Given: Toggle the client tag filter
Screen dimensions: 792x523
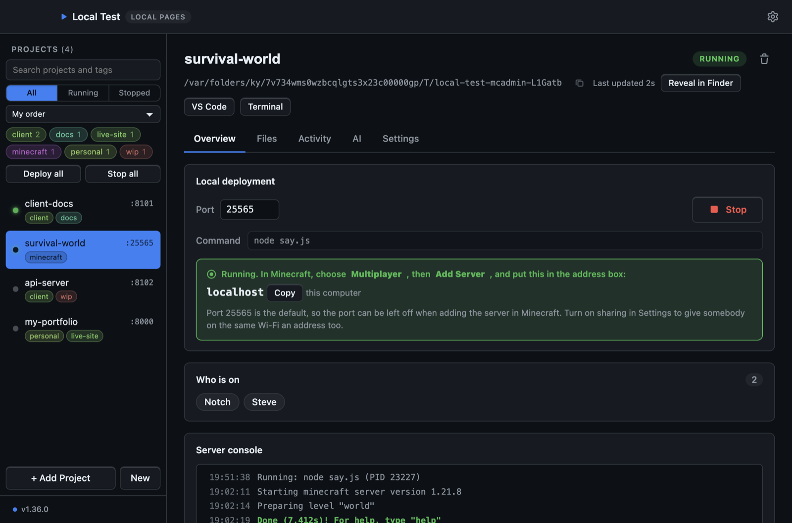Looking at the screenshot, I should point(26,135).
